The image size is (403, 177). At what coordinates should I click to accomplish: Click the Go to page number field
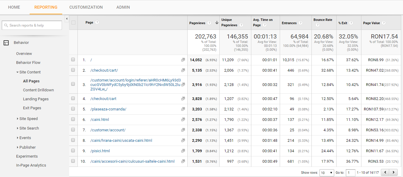coord(351,173)
